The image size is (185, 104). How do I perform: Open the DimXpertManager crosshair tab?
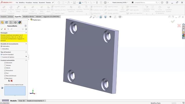pyautogui.click(x=15, y=23)
